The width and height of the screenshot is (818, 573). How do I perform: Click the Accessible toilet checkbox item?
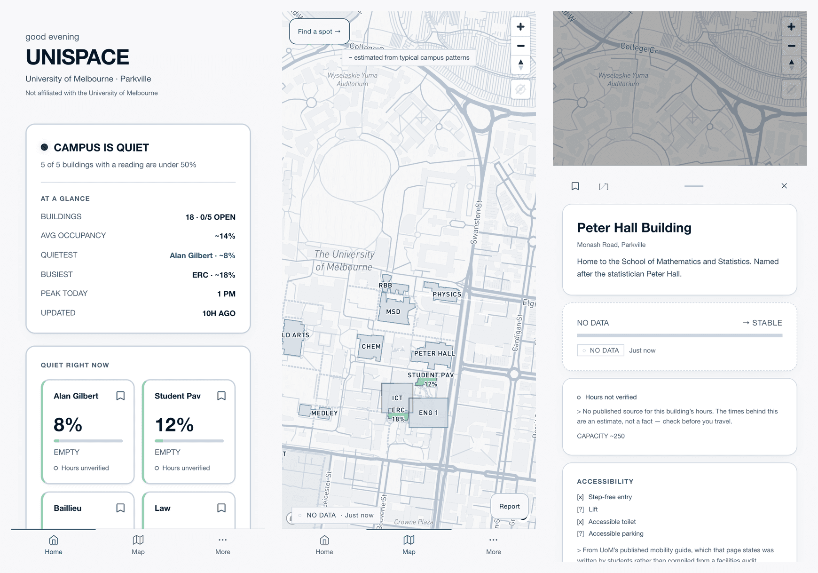(606, 522)
